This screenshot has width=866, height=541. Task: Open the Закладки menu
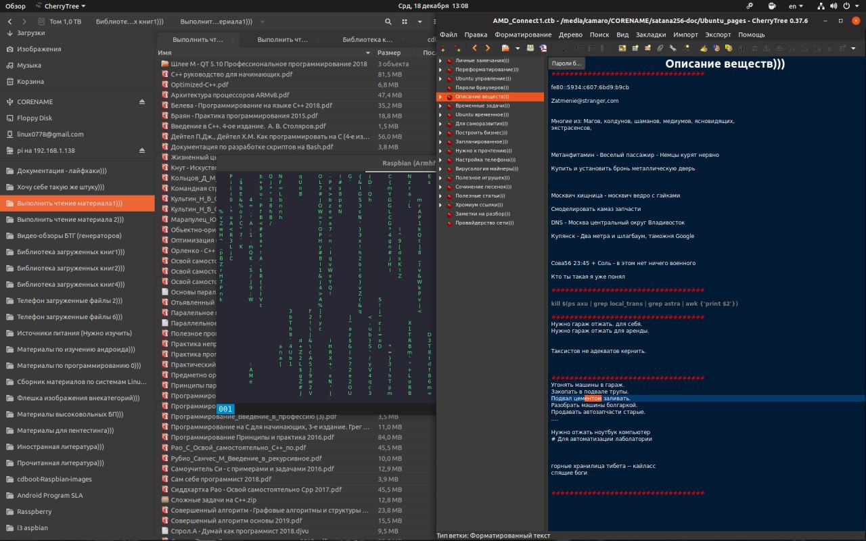tap(651, 34)
